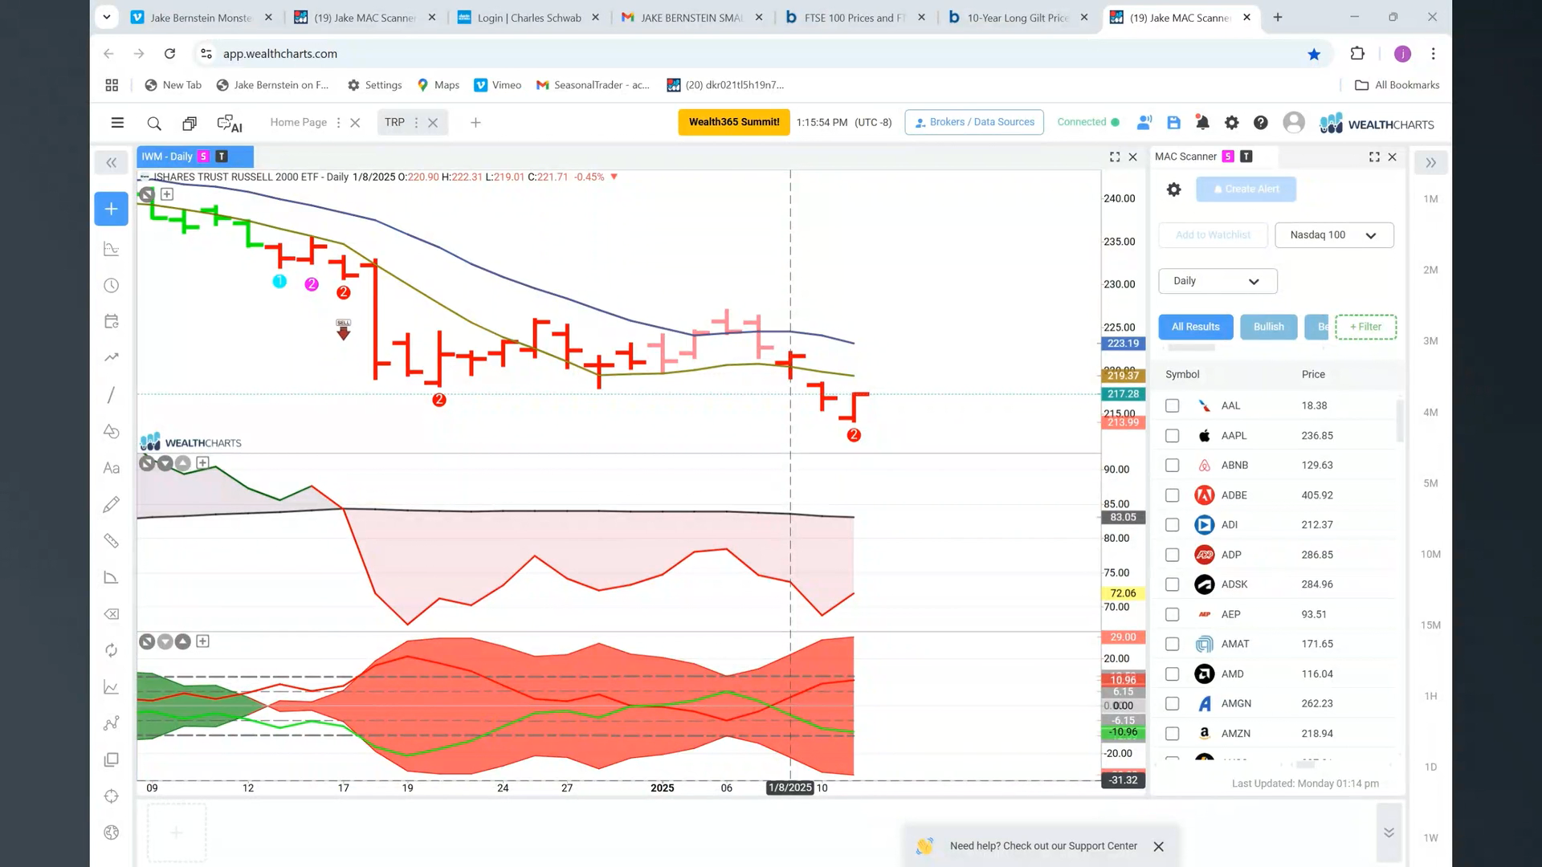Select the 1M timeframe in right strip
Viewport: 1542px width, 867px height.
click(x=1430, y=199)
